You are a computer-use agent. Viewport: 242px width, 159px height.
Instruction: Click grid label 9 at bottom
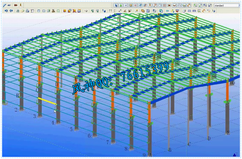144,155
